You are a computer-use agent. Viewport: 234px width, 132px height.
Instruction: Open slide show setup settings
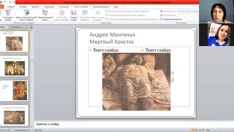[x=62, y=15]
